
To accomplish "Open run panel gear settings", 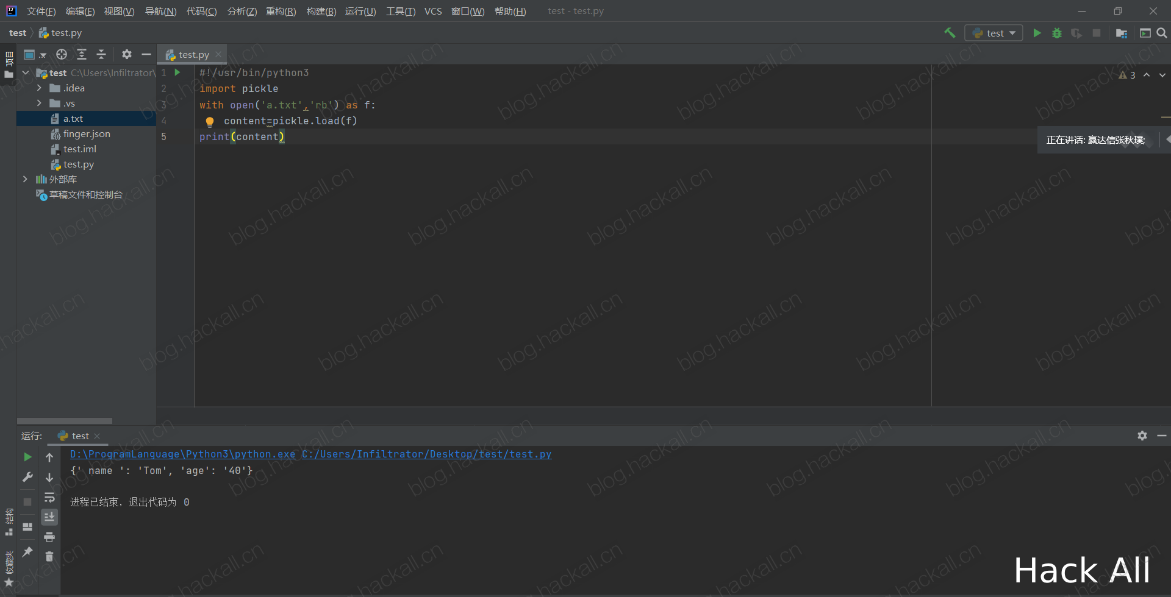I will pyautogui.click(x=1142, y=436).
